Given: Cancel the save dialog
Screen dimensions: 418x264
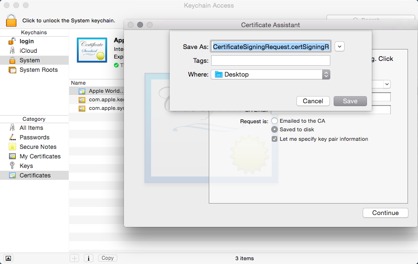Looking at the screenshot, I should point(313,101).
